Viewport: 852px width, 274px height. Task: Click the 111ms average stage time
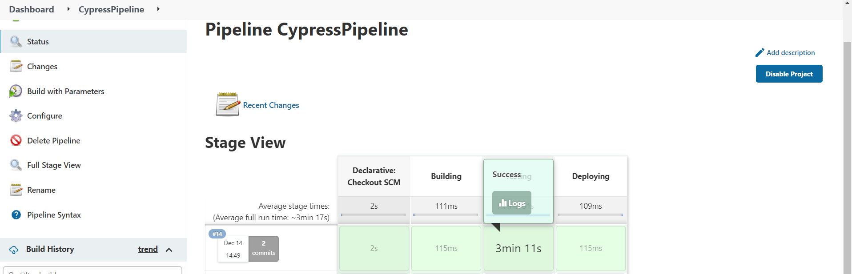[x=446, y=206]
